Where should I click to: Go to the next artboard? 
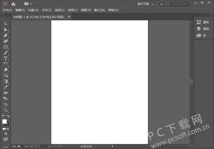(55, 146)
